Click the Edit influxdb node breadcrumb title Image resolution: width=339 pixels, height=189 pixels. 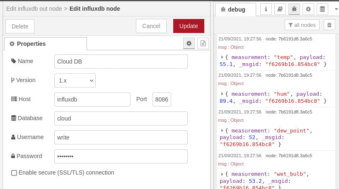click(x=94, y=9)
